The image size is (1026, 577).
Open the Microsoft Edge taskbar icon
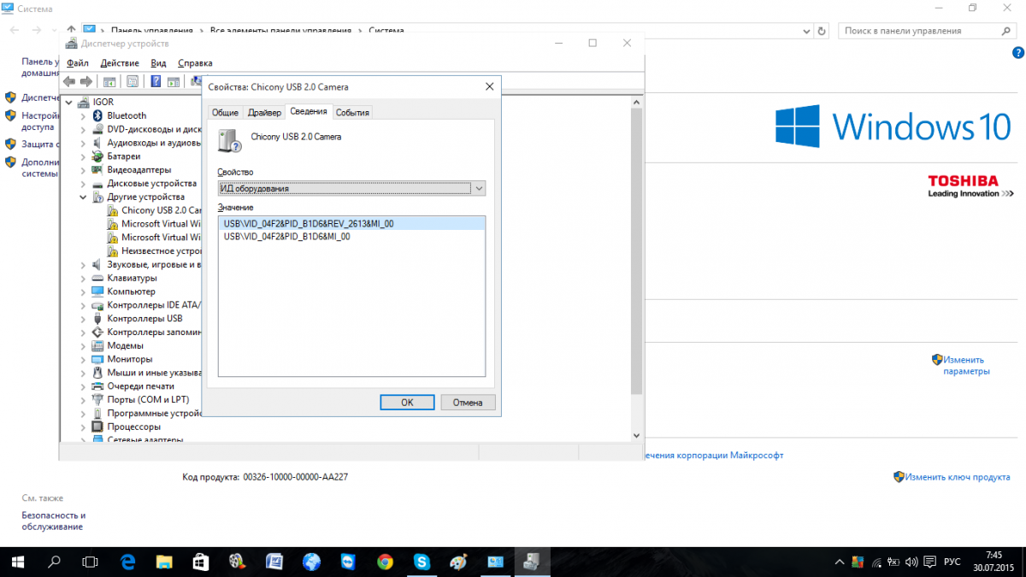point(128,561)
